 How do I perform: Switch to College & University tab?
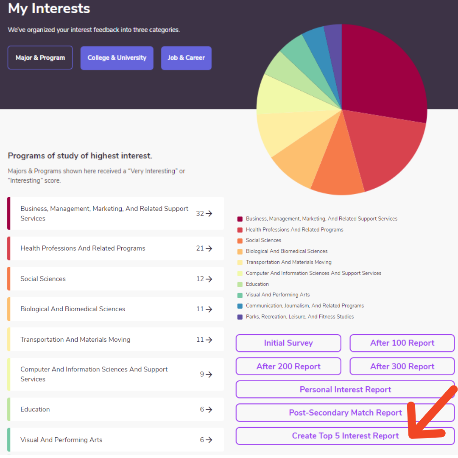click(117, 58)
